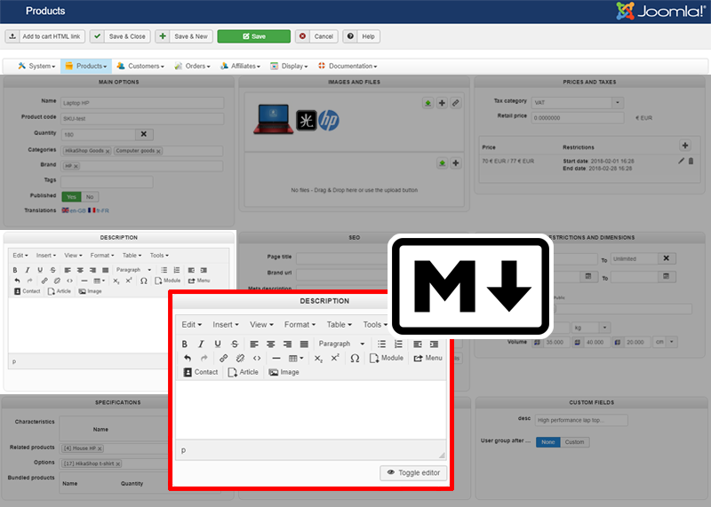Align text left in the enlarged editor
Viewport: 711px width, 507px height.
pyautogui.click(x=254, y=344)
